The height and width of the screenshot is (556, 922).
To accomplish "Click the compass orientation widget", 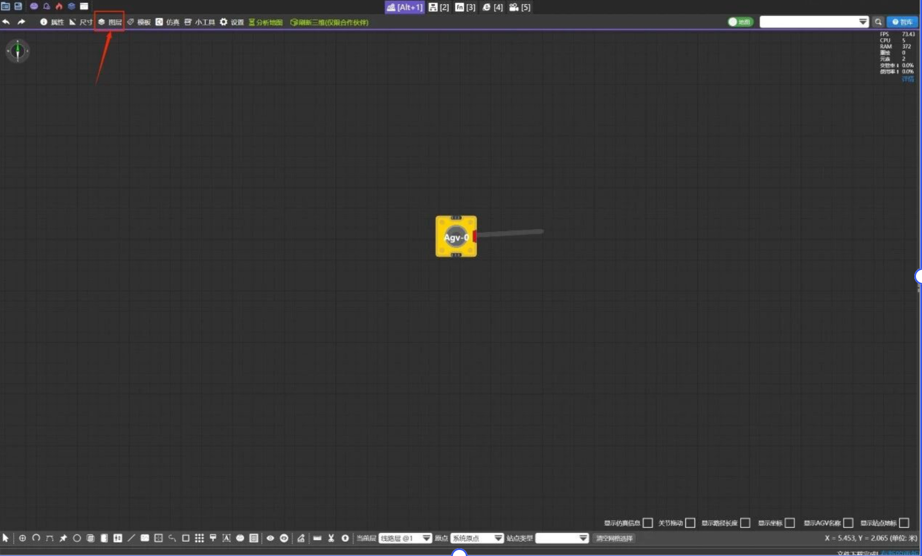I will point(18,51).
